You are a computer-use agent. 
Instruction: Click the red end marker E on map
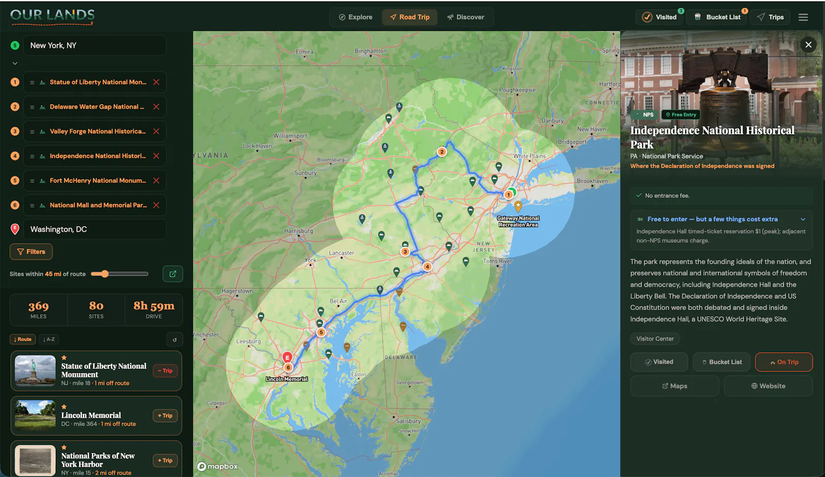click(x=287, y=357)
